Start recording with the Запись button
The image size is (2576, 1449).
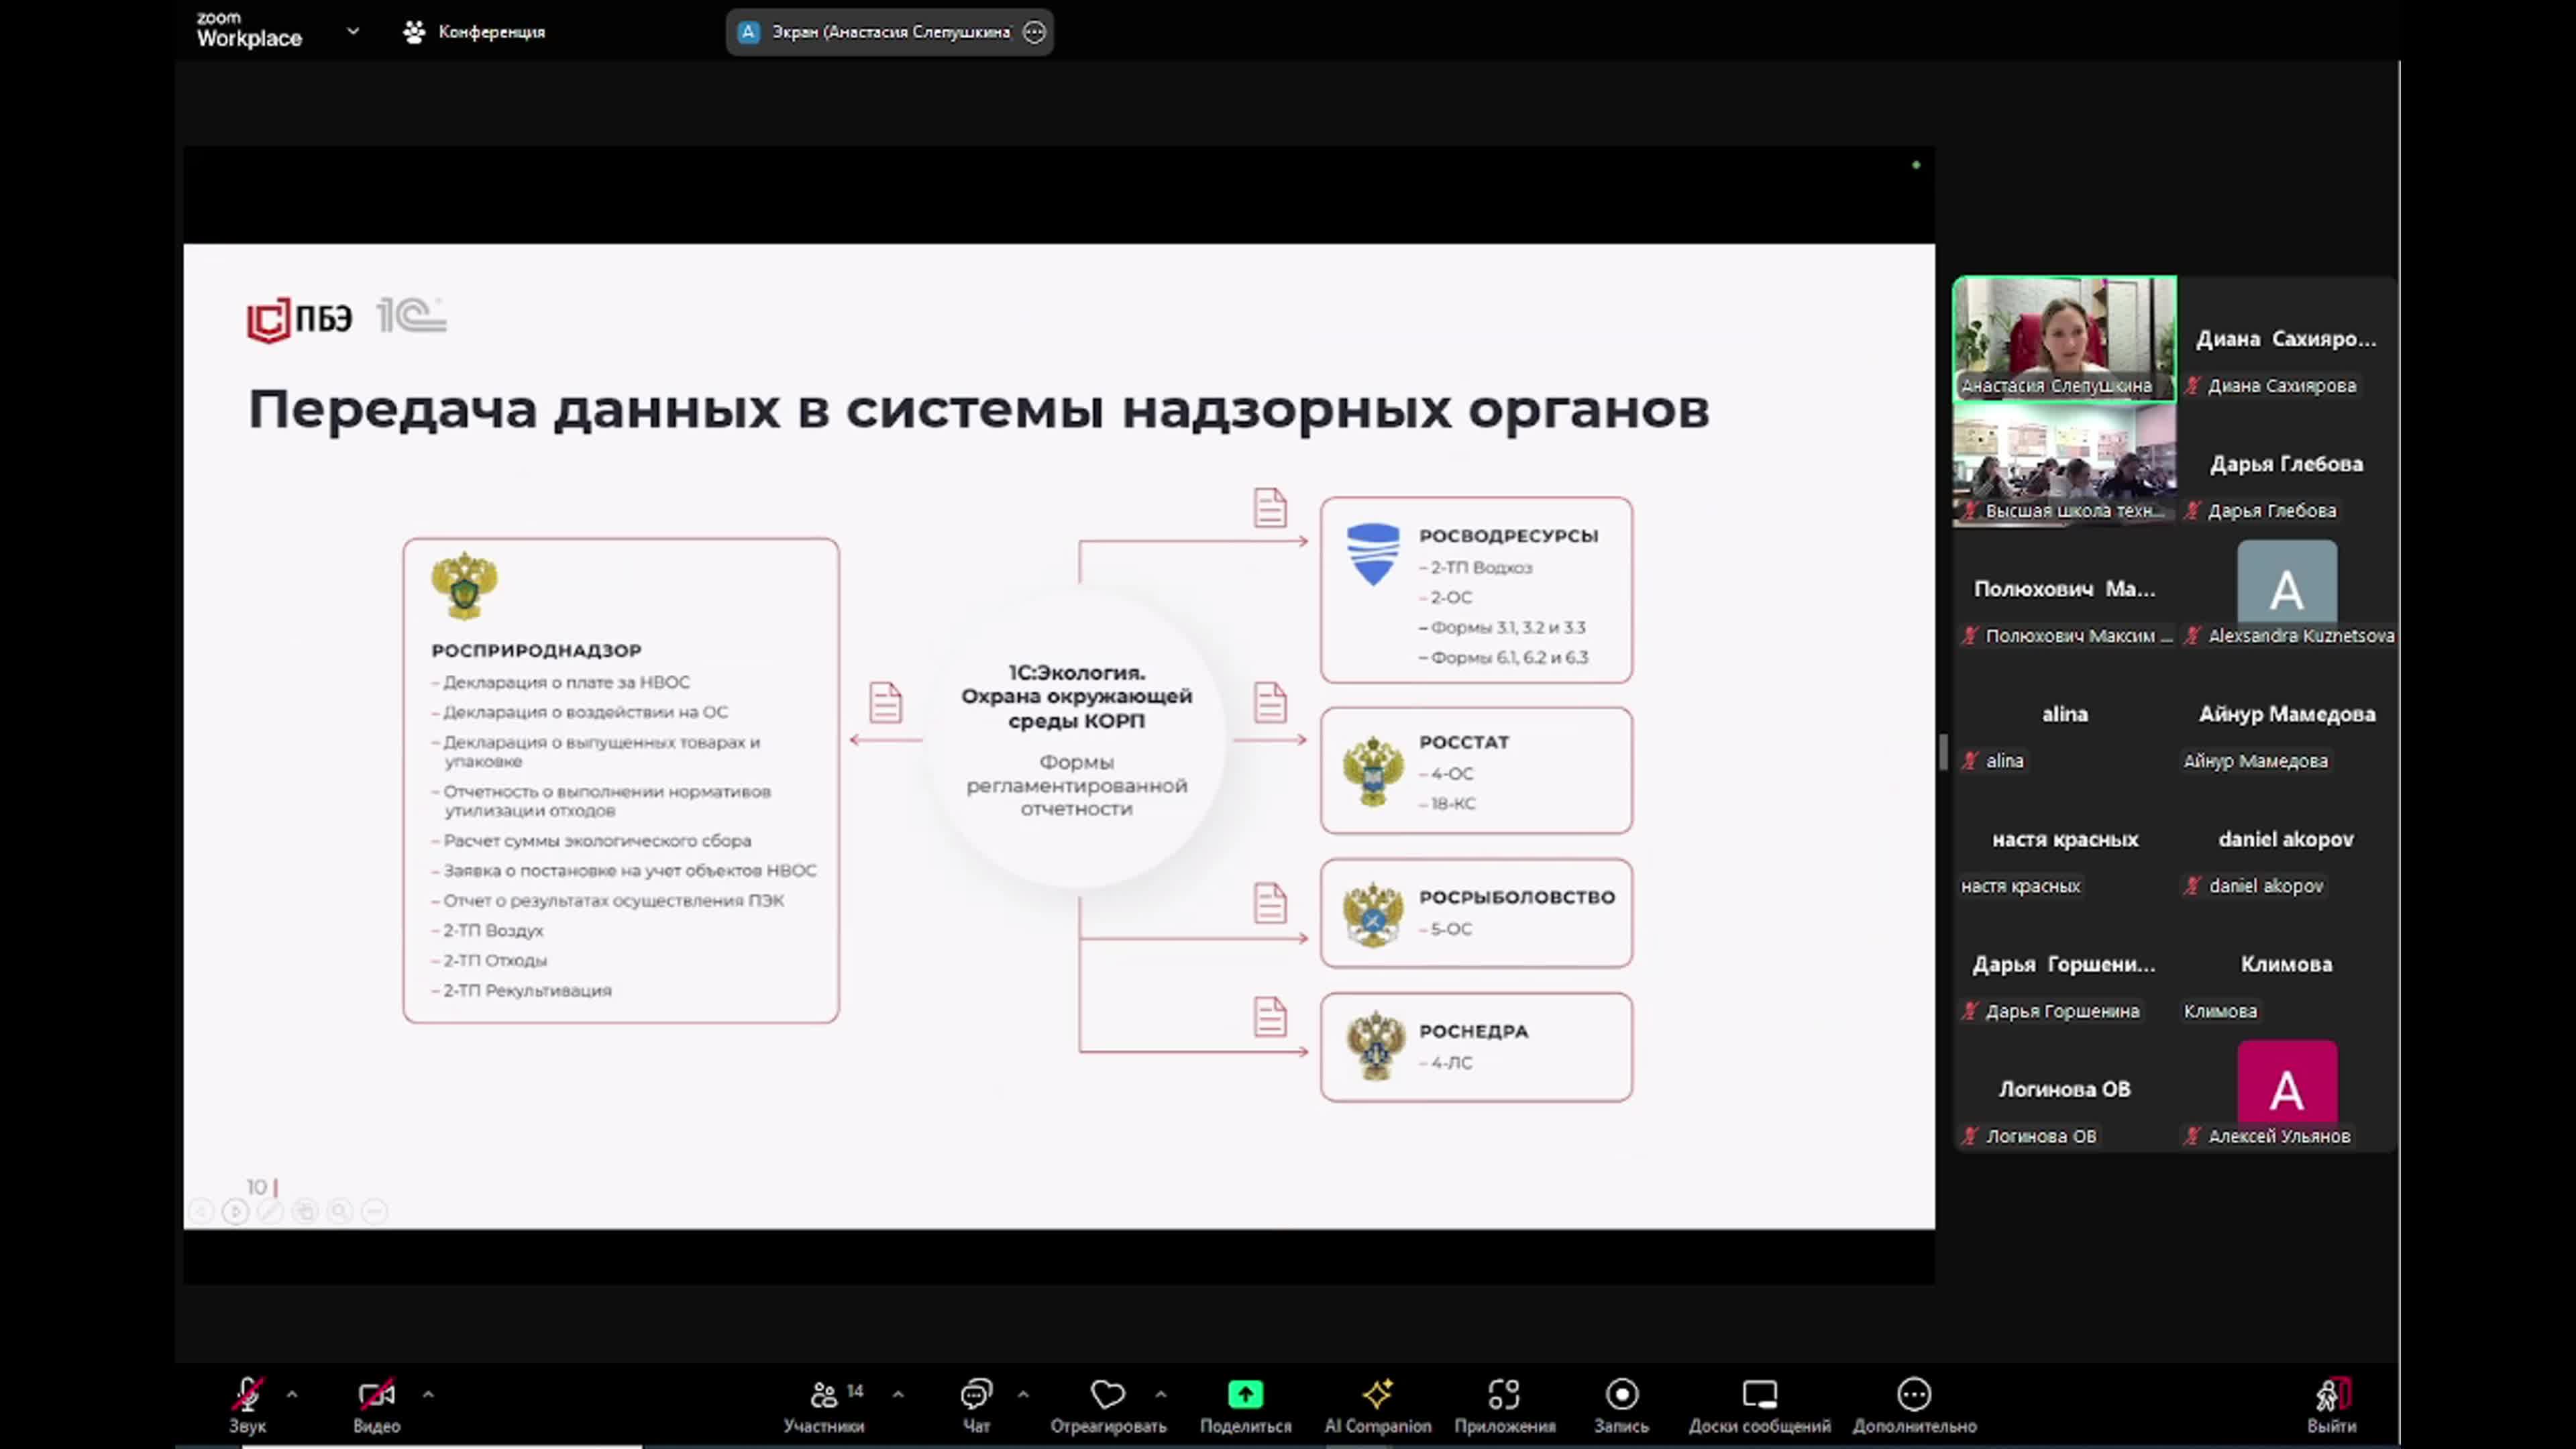[1621, 1404]
